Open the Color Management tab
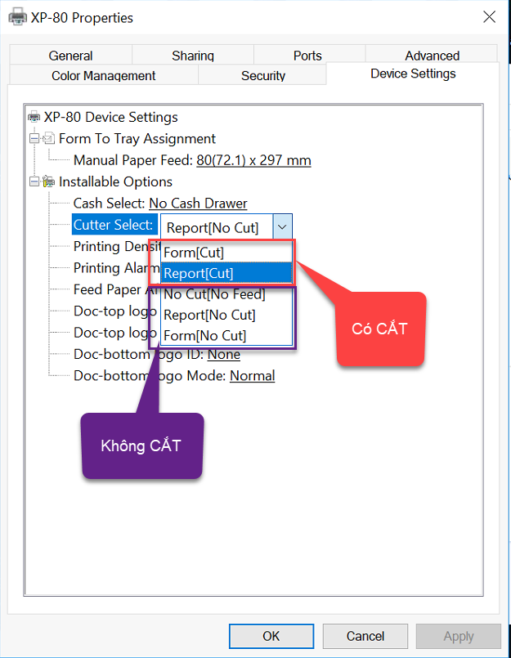The width and height of the screenshot is (511, 658). click(x=103, y=75)
